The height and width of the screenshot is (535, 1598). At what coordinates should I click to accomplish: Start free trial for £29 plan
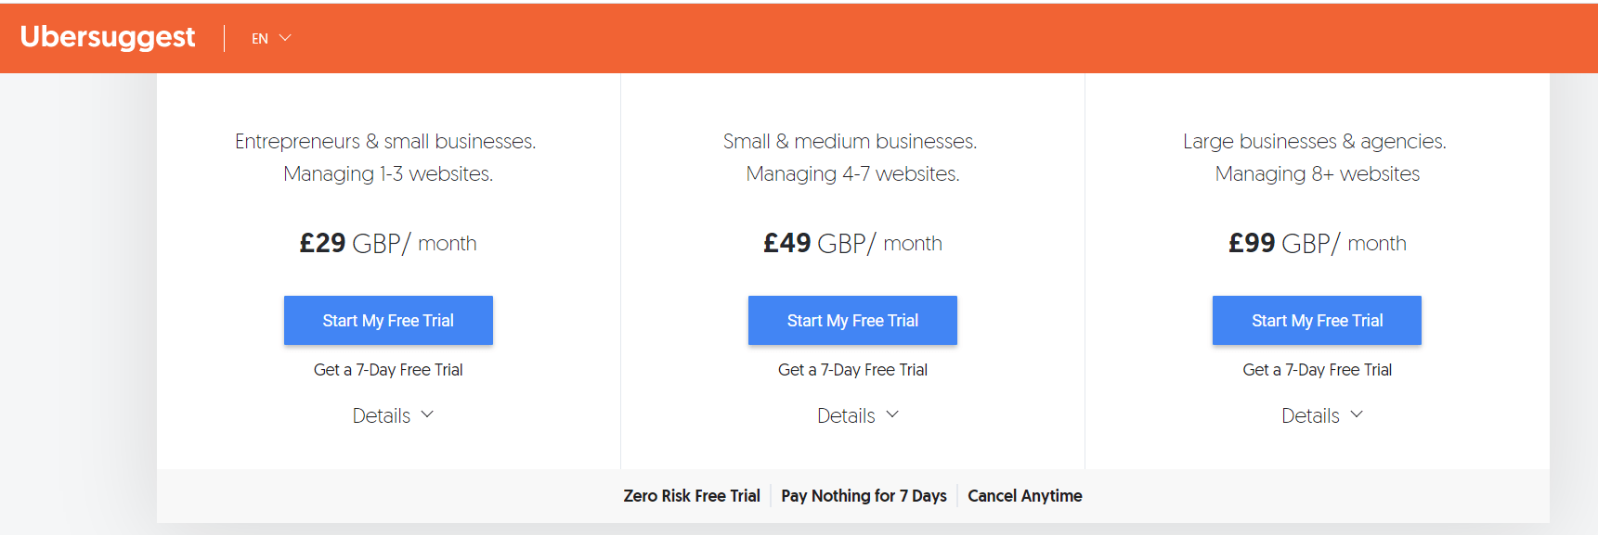[x=388, y=320]
